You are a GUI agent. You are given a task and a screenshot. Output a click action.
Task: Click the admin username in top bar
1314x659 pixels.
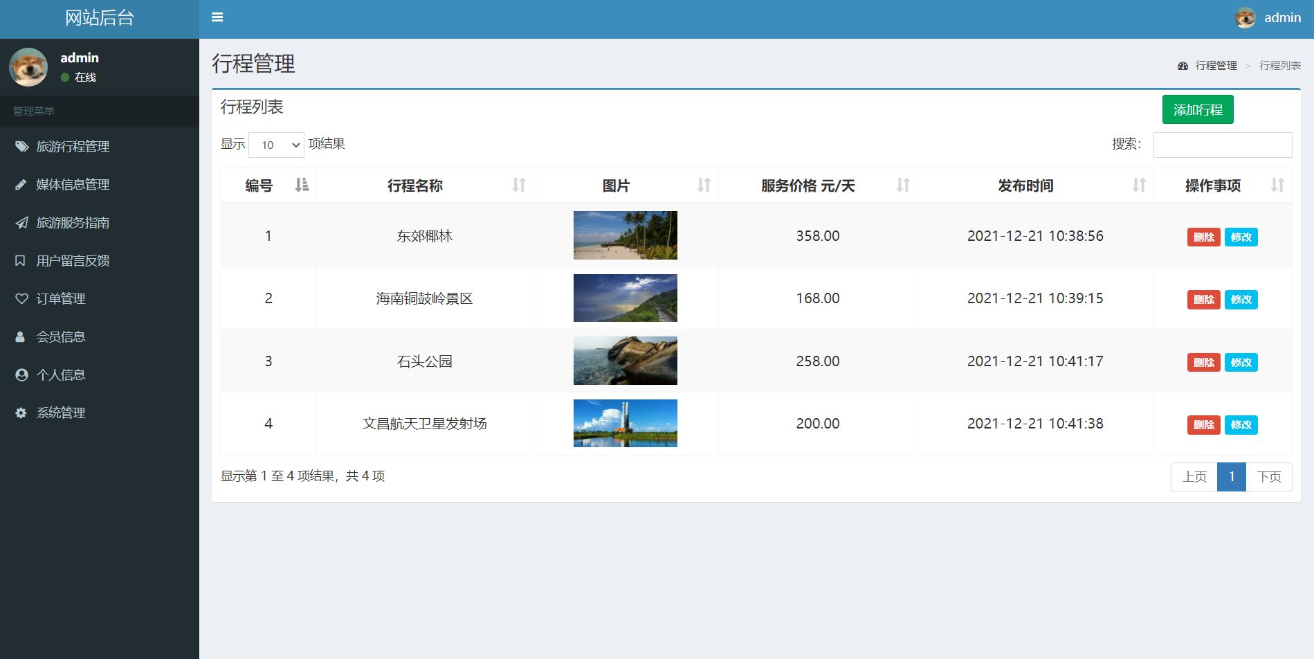coord(1282,18)
